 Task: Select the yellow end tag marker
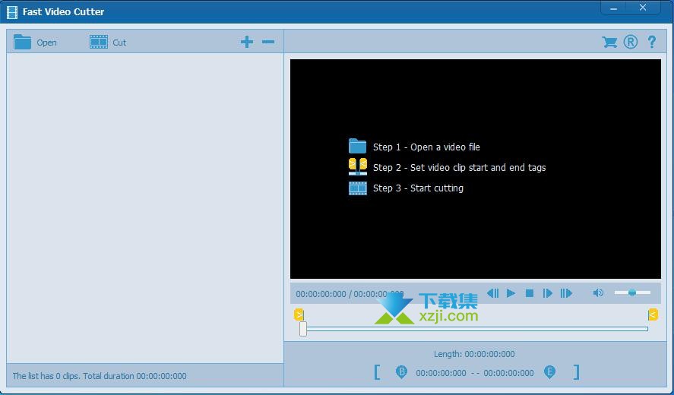(652, 314)
